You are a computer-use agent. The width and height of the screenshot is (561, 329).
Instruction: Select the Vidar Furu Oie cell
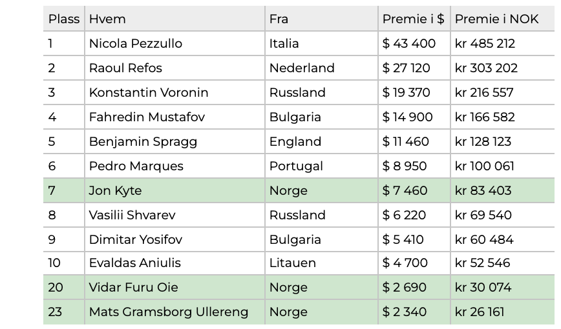(175, 287)
